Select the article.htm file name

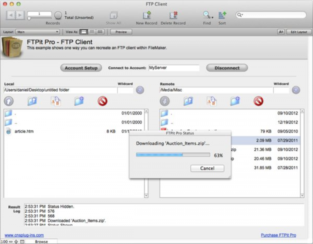pos(24,131)
